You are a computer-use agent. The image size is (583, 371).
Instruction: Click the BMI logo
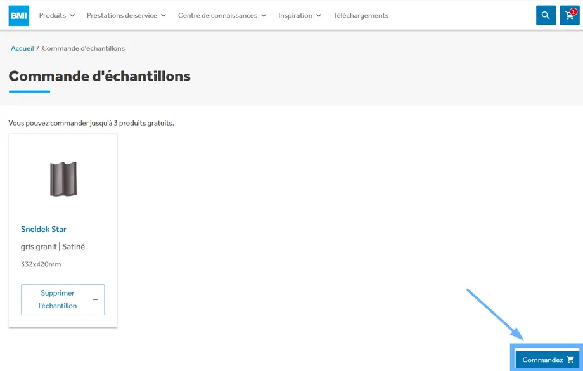[x=19, y=15]
